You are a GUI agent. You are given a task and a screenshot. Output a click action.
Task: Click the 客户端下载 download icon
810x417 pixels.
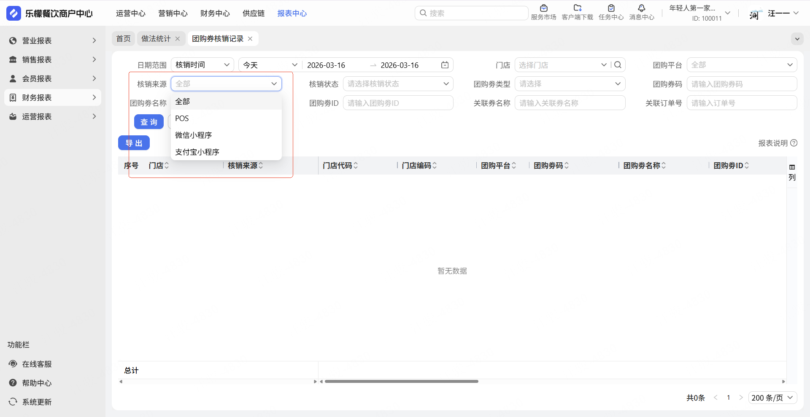click(577, 8)
